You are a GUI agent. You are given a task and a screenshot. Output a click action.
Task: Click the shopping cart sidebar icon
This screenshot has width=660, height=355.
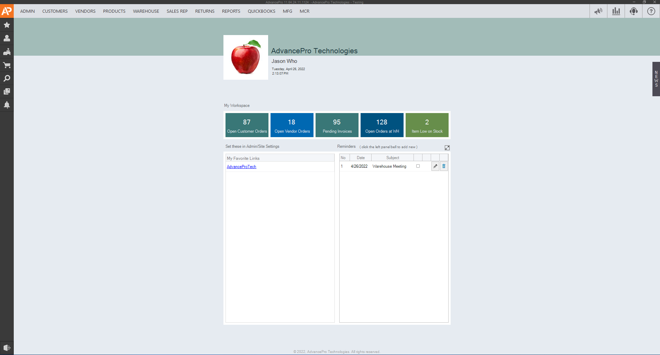click(x=7, y=65)
